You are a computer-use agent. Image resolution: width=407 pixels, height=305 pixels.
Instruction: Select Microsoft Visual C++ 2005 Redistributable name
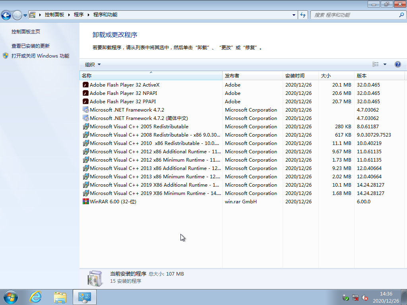pyautogui.click(x=139, y=127)
